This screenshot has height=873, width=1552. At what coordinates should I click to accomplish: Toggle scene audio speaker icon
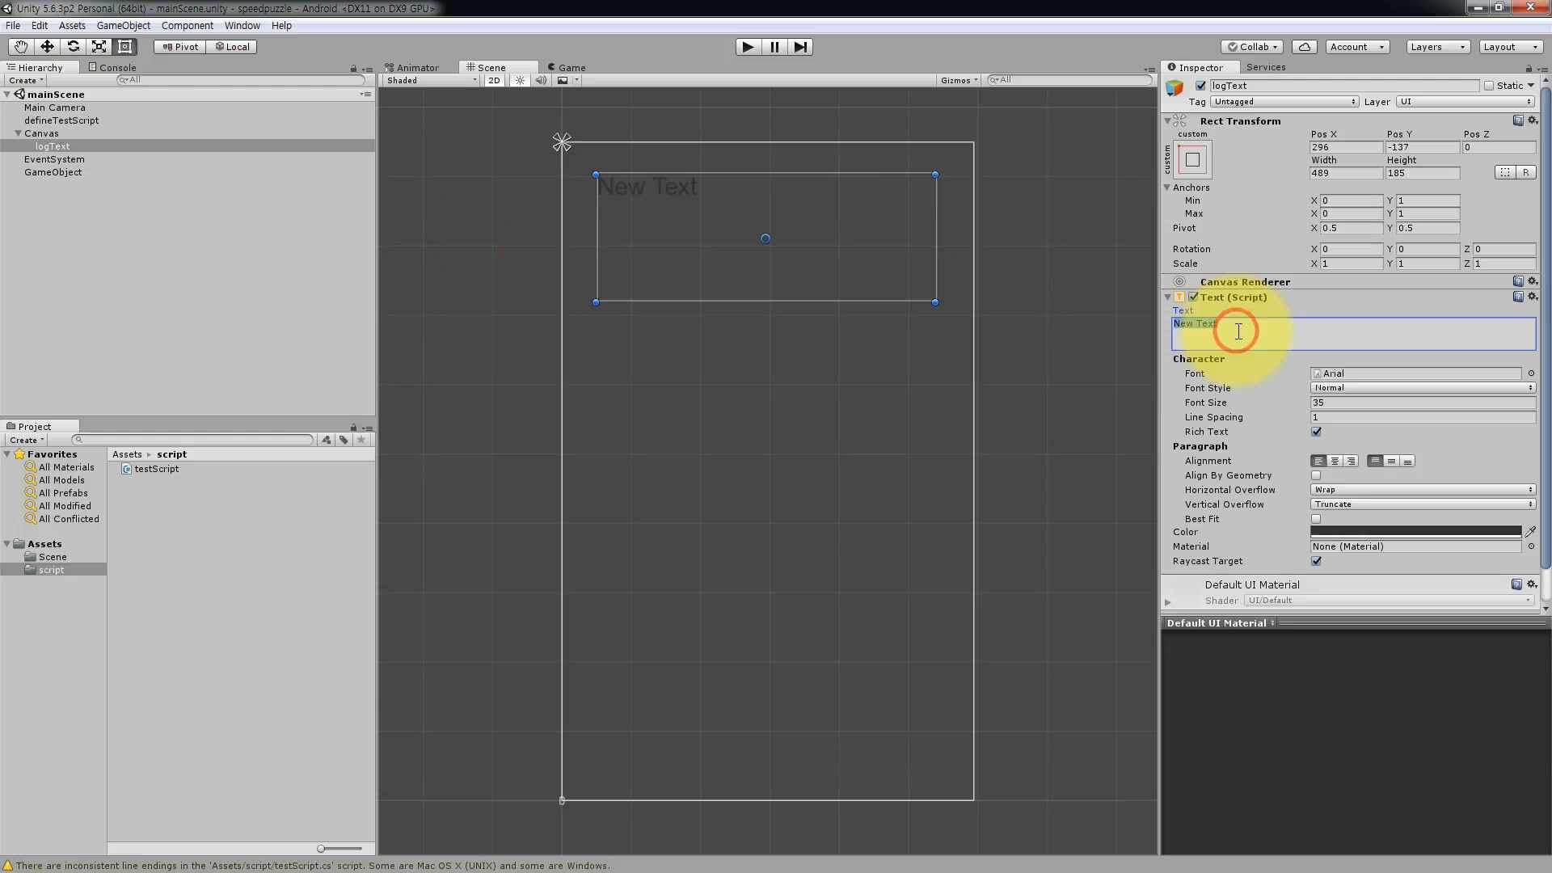541,80
